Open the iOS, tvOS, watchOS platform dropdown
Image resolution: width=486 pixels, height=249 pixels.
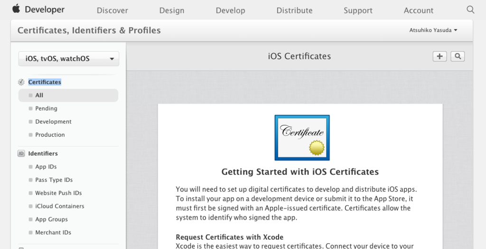68,59
